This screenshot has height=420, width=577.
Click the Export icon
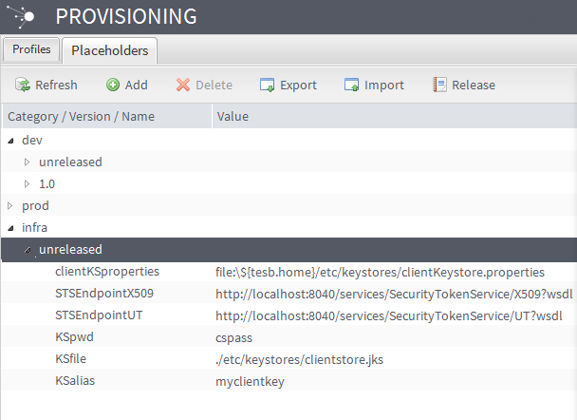pyautogui.click(x=268, y=86)
